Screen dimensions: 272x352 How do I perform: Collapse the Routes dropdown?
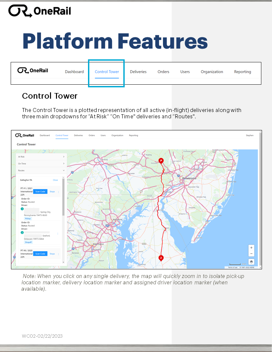pyautogui.click(x=41, y=171)
